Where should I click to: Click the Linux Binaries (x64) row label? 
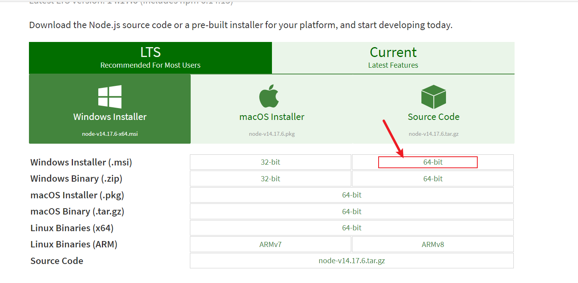(72, 228)
